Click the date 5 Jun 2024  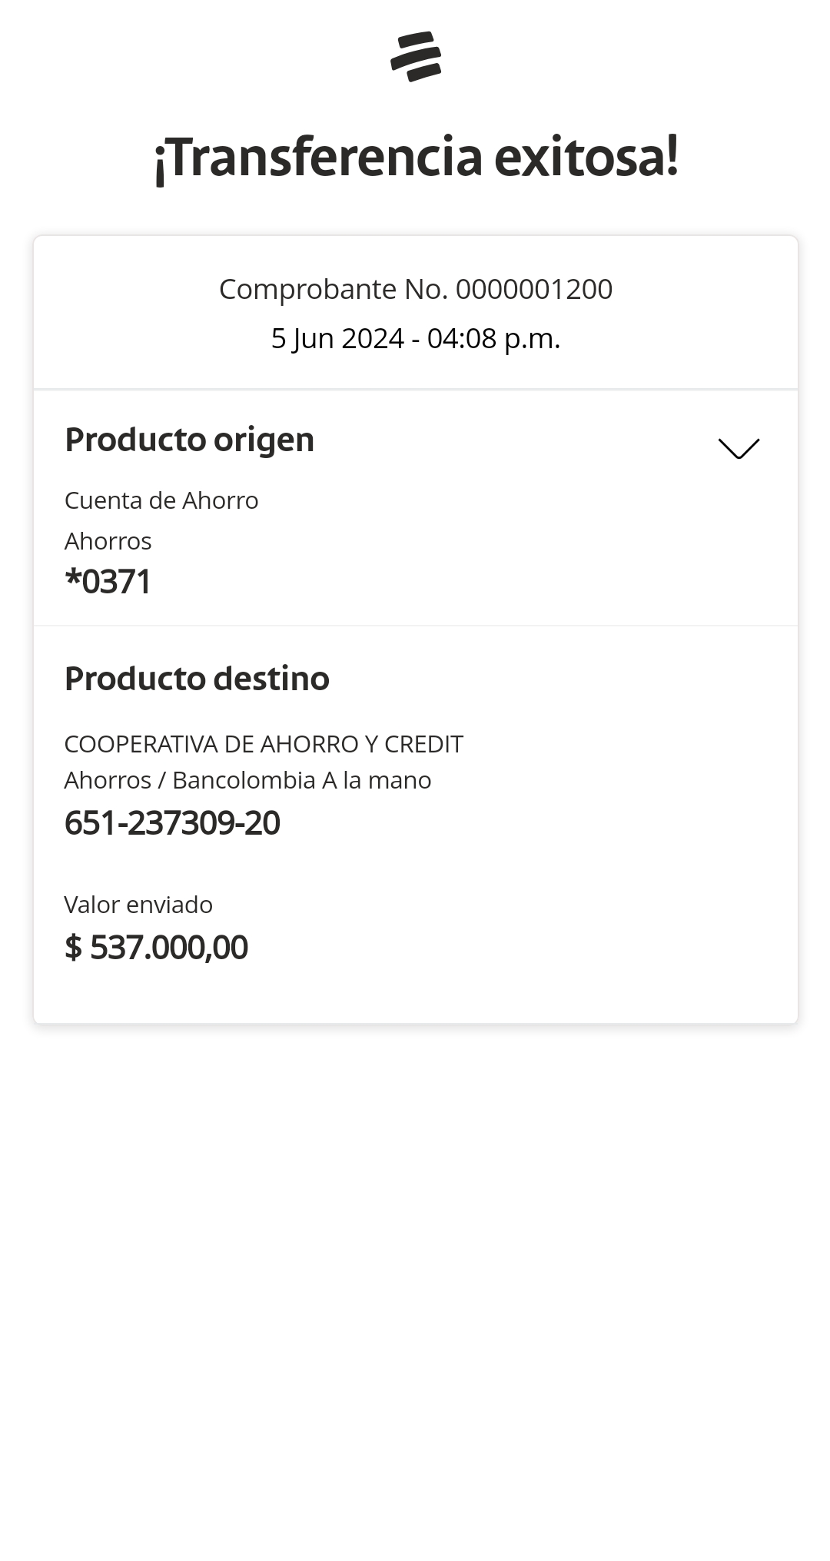[337, 338]
